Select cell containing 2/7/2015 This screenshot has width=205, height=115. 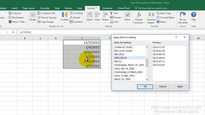pos(82,66)
